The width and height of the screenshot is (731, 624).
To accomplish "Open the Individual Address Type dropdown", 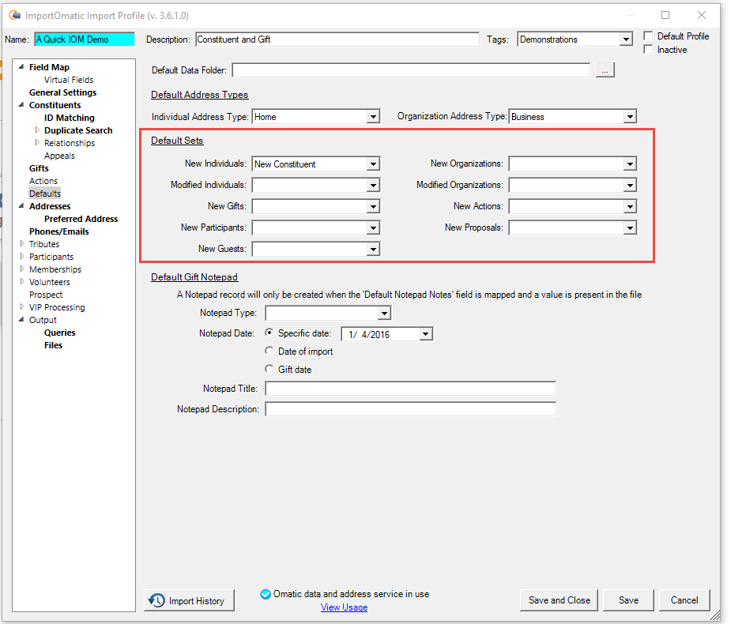I will 372,116.
